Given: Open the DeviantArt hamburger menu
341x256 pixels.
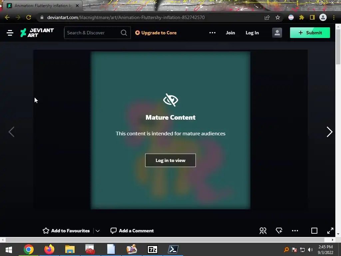Looking at the screenshot, I should coord(10,33).
